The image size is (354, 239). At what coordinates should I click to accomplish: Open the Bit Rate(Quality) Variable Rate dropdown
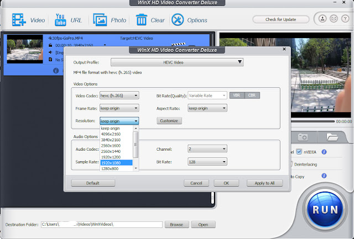coord(207,95)
